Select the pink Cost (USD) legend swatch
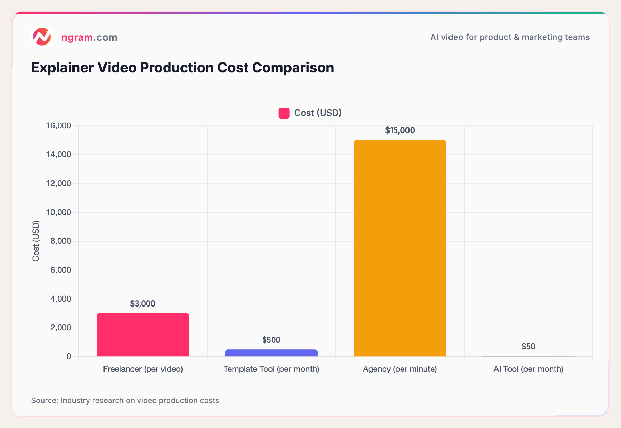Viewport: 621px width, 428px height. (x=283, y=113)
